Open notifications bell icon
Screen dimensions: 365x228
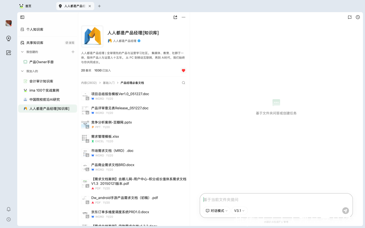(9, 209)
